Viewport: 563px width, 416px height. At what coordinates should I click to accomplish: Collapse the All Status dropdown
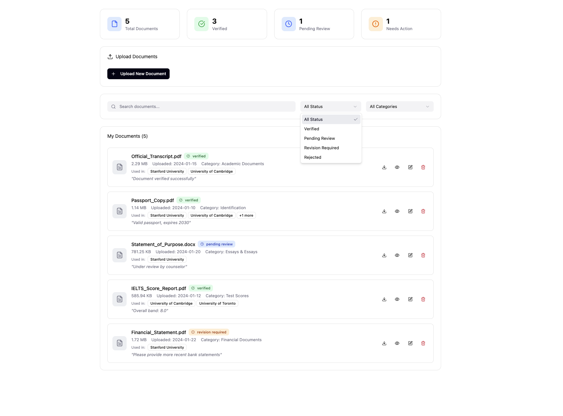(330, 107)
